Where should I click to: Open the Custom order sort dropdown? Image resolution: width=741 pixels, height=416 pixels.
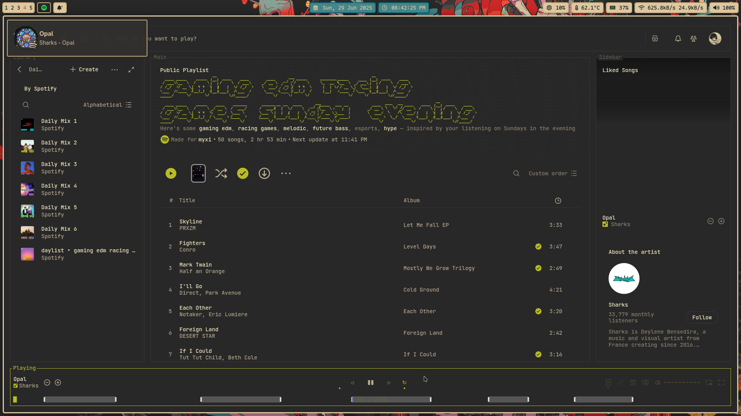(553, 173)
